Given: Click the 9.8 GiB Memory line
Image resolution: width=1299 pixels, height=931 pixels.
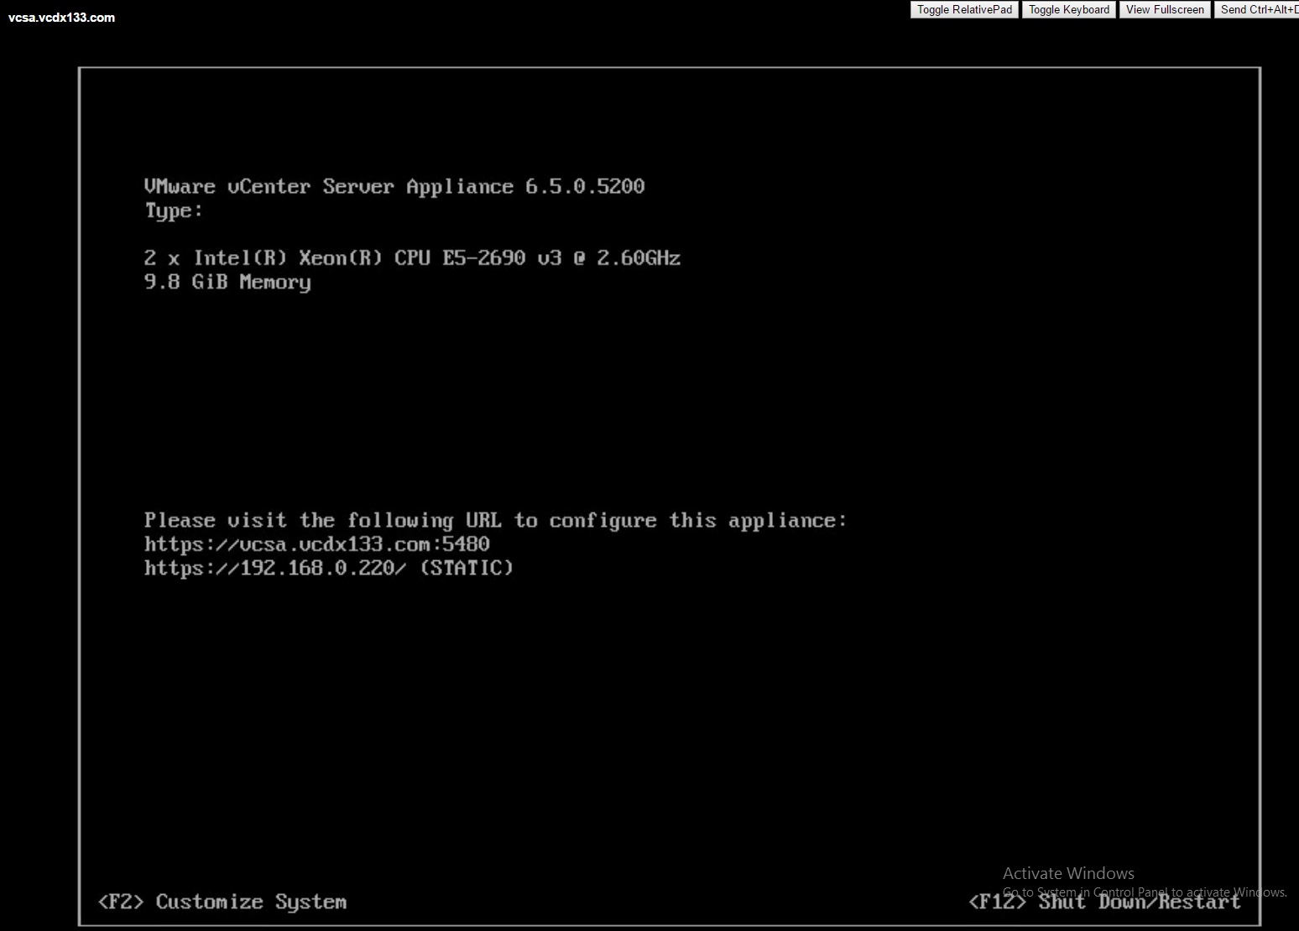Looking at the screenshot, I should click(227, 282).
